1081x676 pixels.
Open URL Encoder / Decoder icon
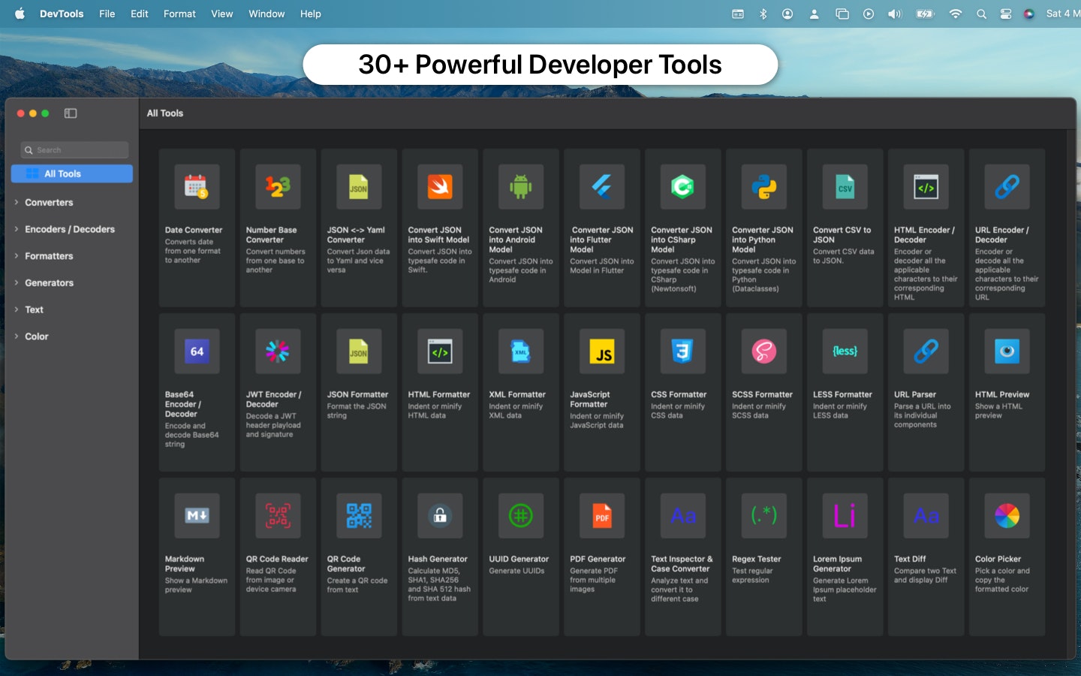[1007, 186]
